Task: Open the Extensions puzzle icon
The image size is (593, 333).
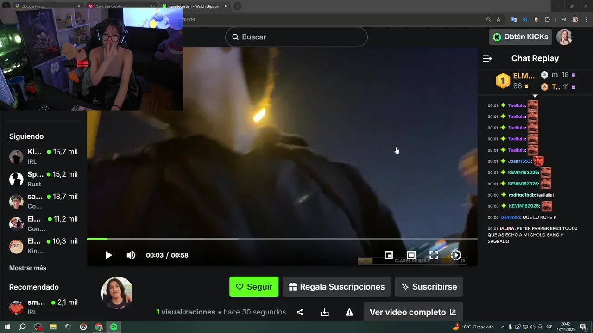Action: [x=547, y=19]
